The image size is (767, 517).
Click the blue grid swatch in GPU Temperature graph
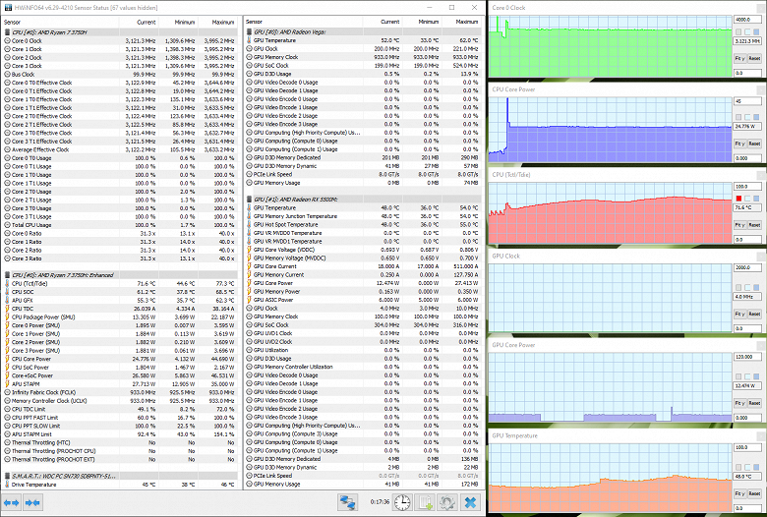[x=756, y=467]
